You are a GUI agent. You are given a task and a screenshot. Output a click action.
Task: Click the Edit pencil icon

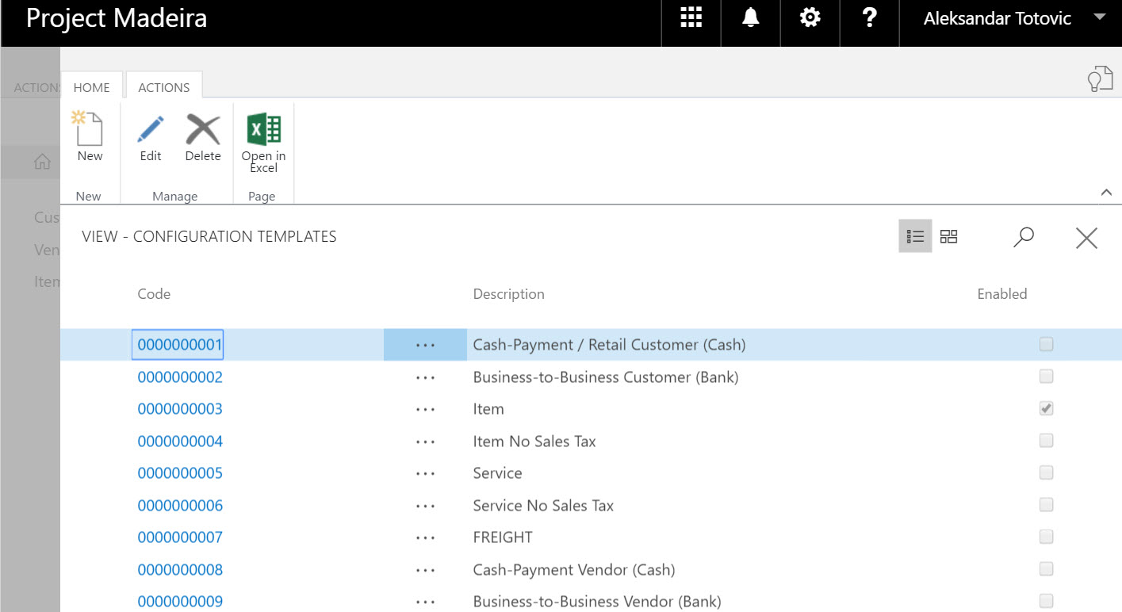(150, 130)
